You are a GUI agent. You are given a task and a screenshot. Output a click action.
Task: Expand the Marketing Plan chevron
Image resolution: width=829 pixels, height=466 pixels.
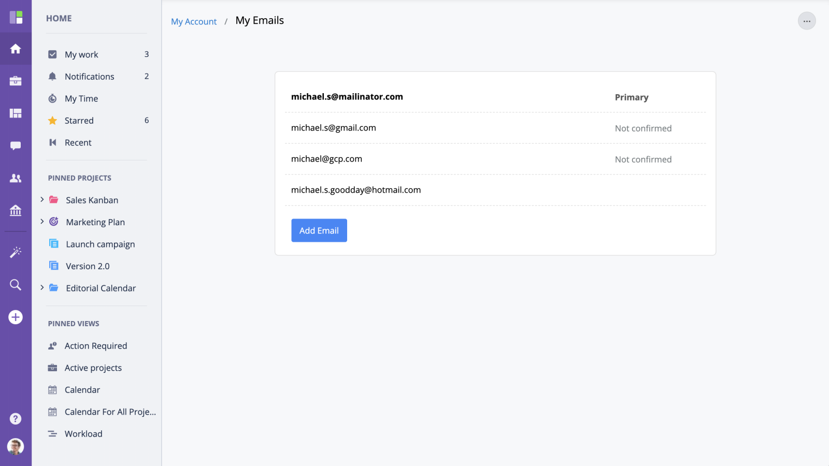point(42,222)
